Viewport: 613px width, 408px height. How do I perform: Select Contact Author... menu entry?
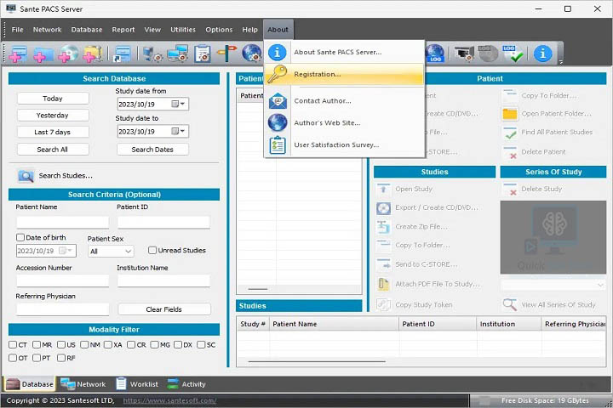click(344, 101)
